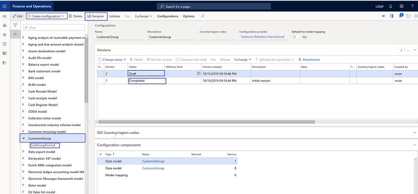Click Delete in the Versions toolbar
418x194 pixels.
point(136,60)
